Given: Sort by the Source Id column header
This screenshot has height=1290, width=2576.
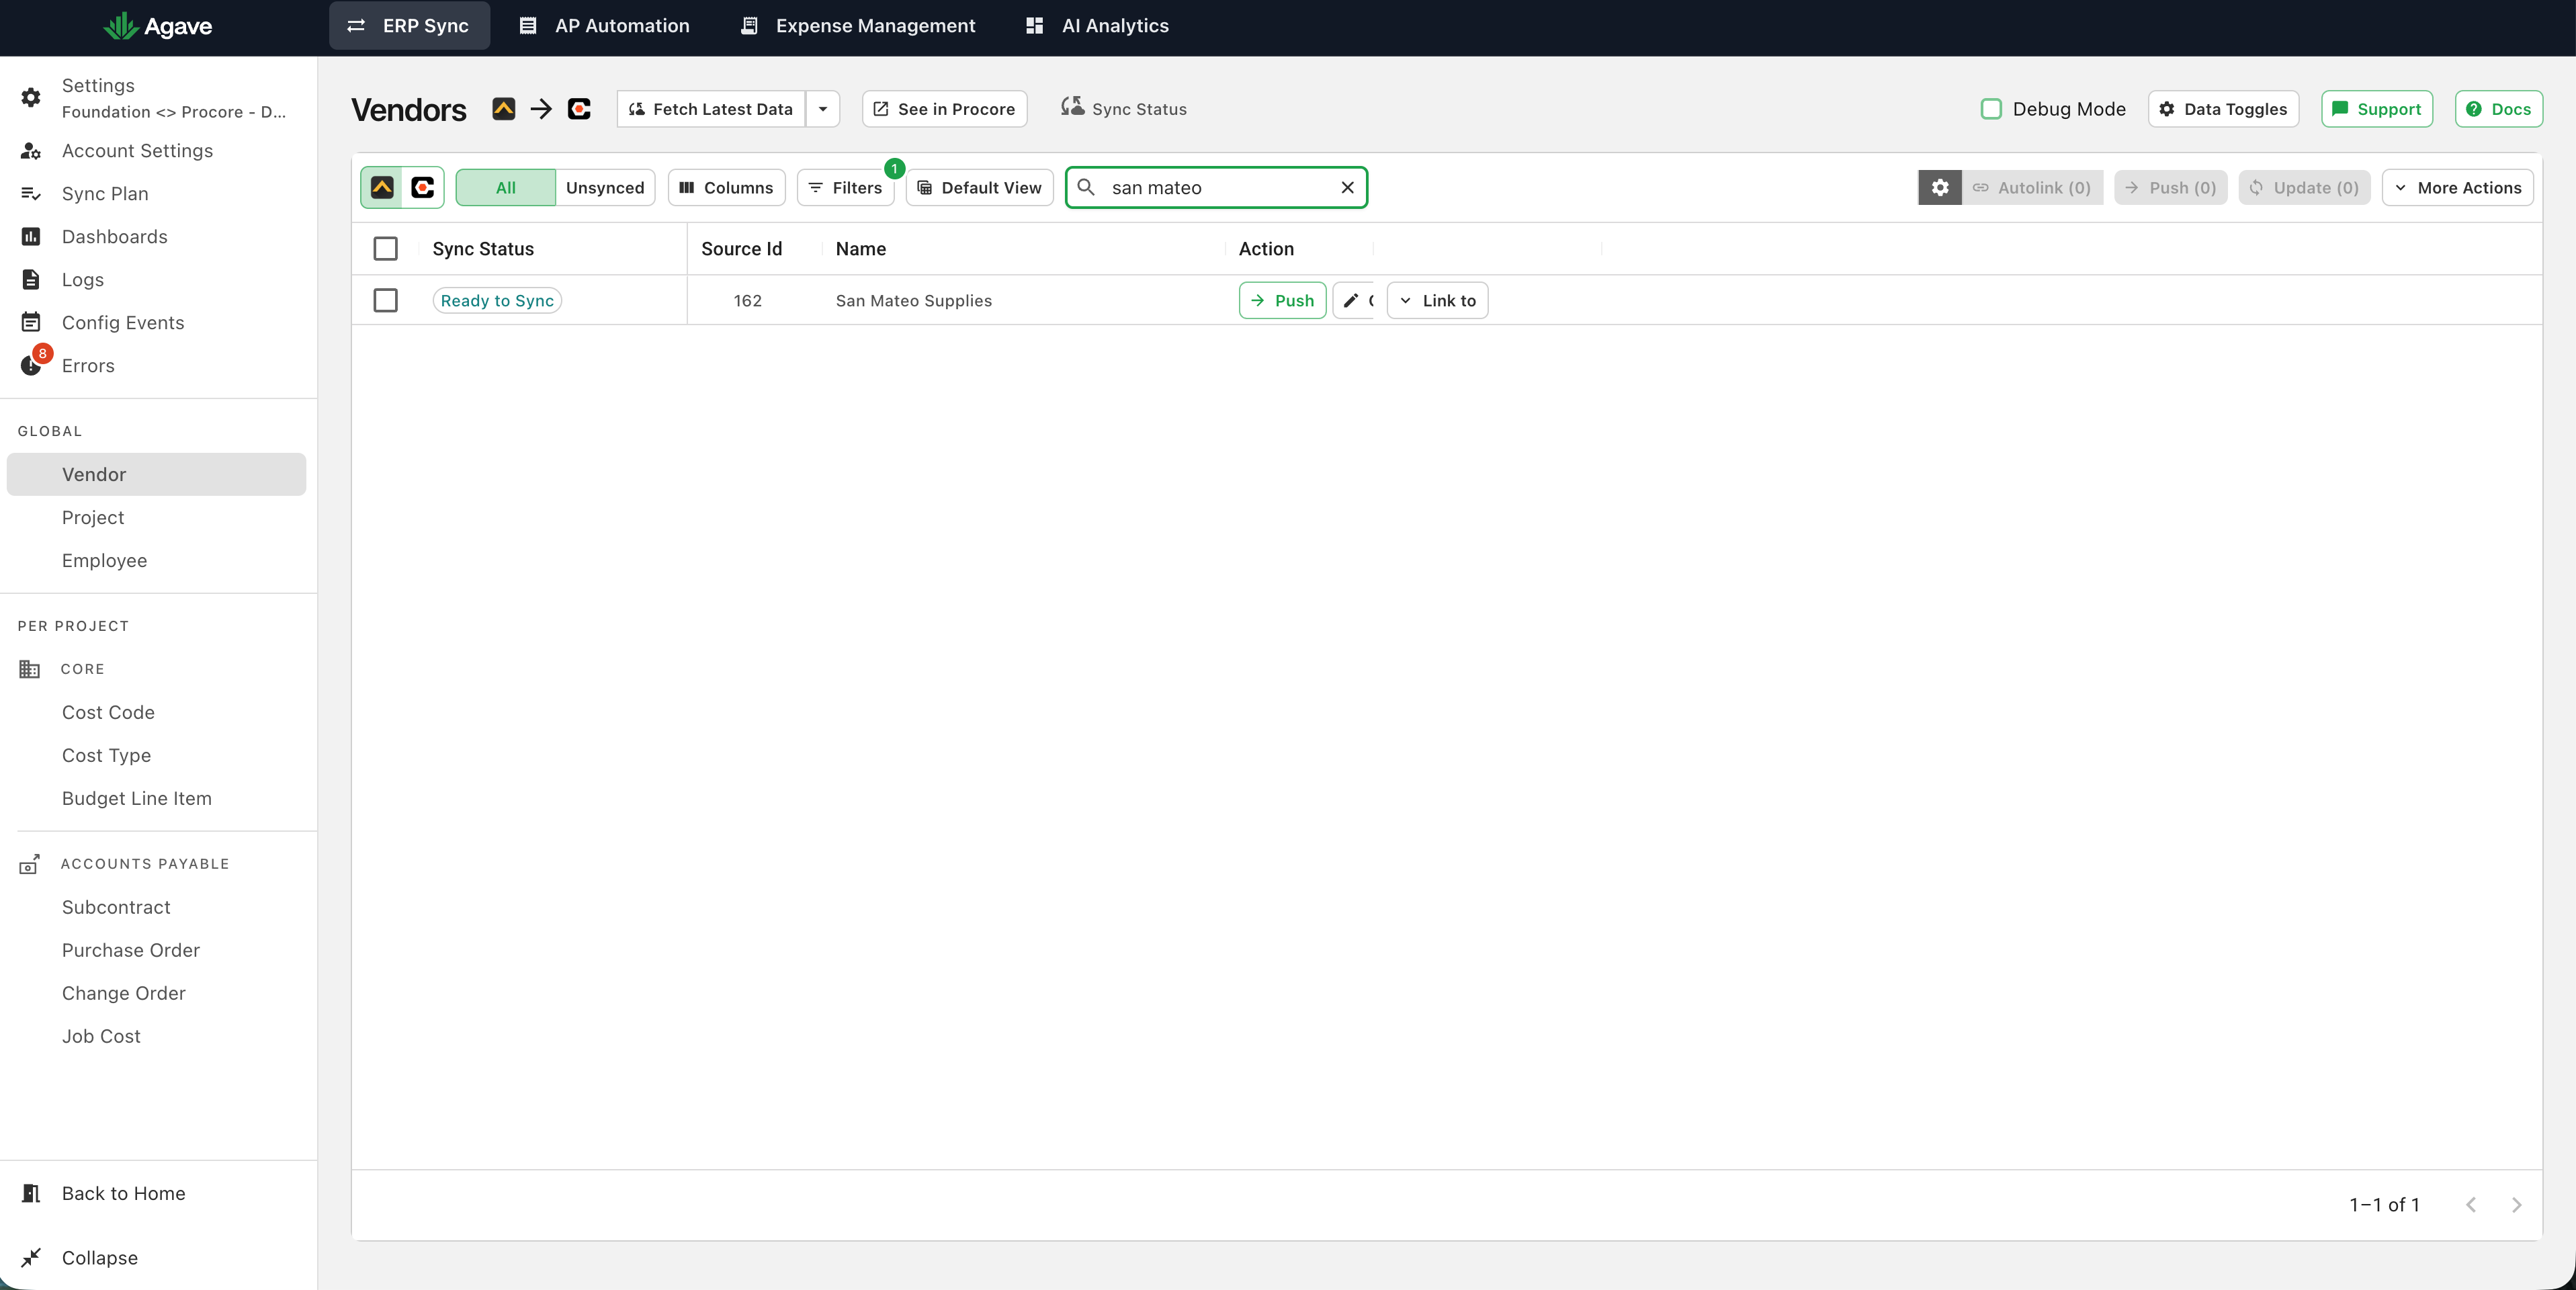Looking at the screenshot, I should pyautogui.click(x=741, y=249).
